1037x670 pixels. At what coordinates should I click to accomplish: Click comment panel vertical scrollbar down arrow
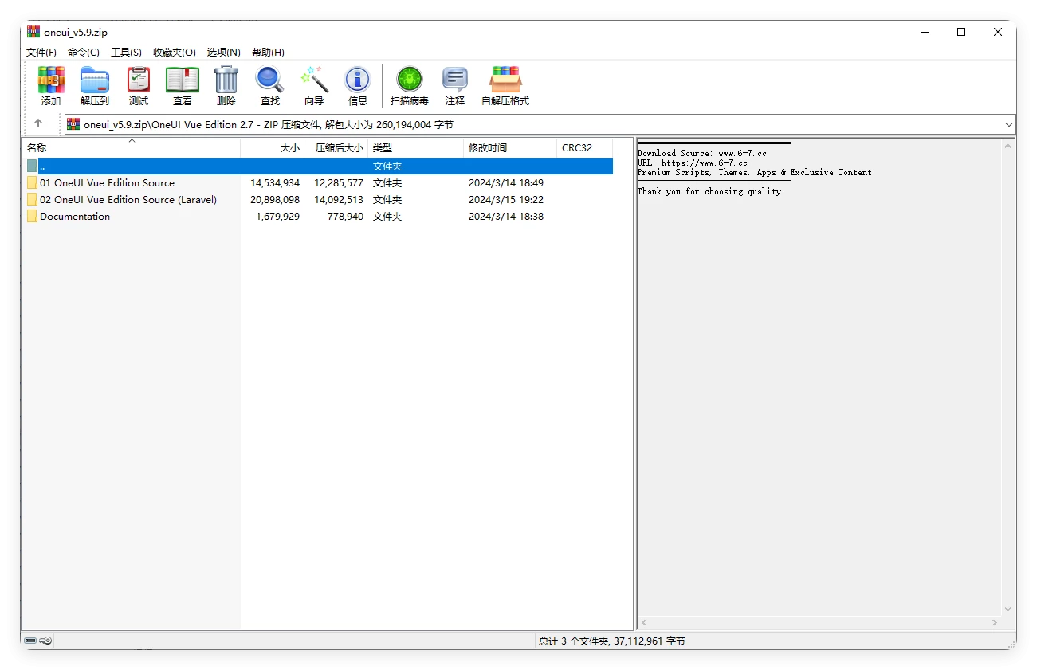coord(1008,609)
